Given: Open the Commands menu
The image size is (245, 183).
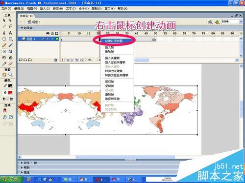Looking at the screenshot, I should point(84,8).
